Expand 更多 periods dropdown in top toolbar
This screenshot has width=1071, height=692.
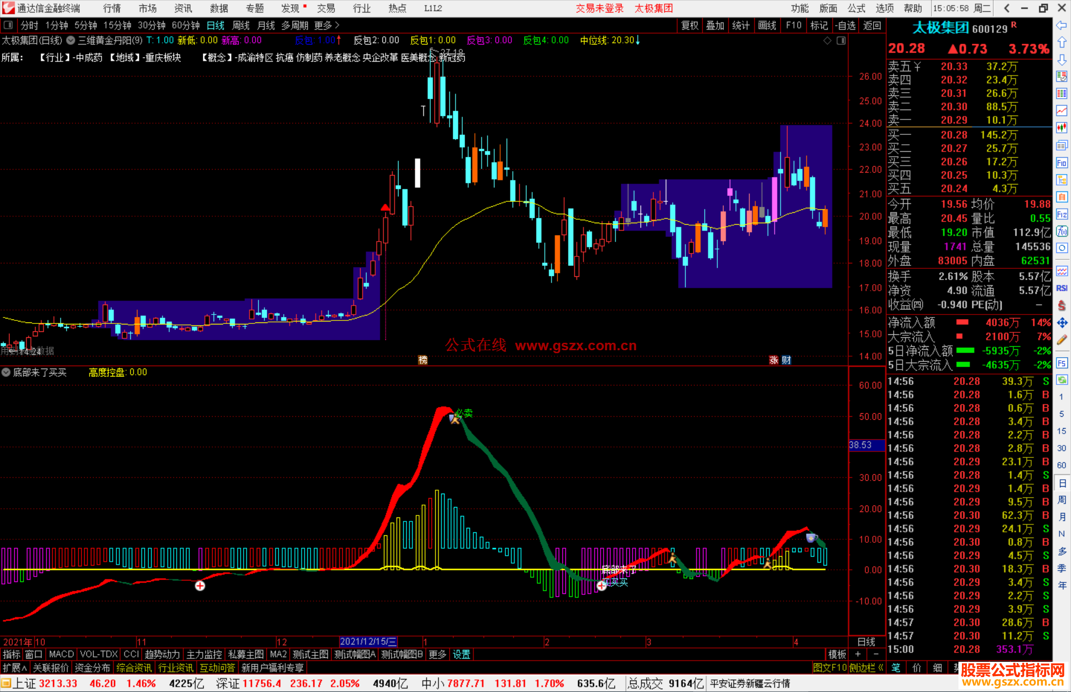click(x=326, y=25)
